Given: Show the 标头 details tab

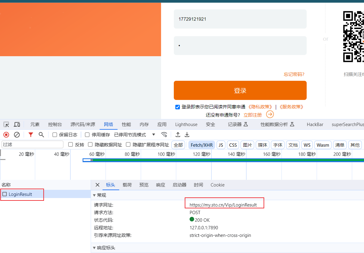Looking at the screenshot, I should pos(110,185).
